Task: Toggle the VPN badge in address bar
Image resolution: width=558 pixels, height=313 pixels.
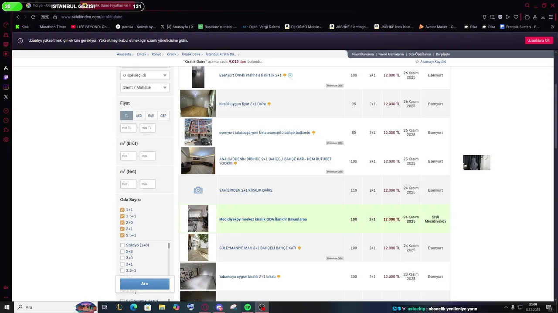Action: coord(45,17)
